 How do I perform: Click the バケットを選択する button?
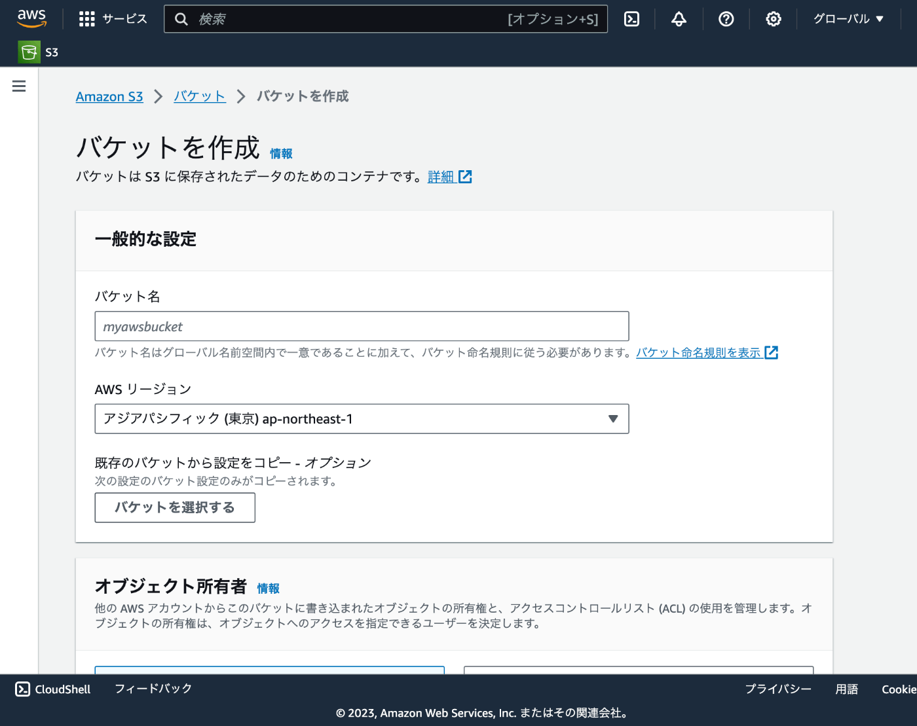(x=175, y=507)
